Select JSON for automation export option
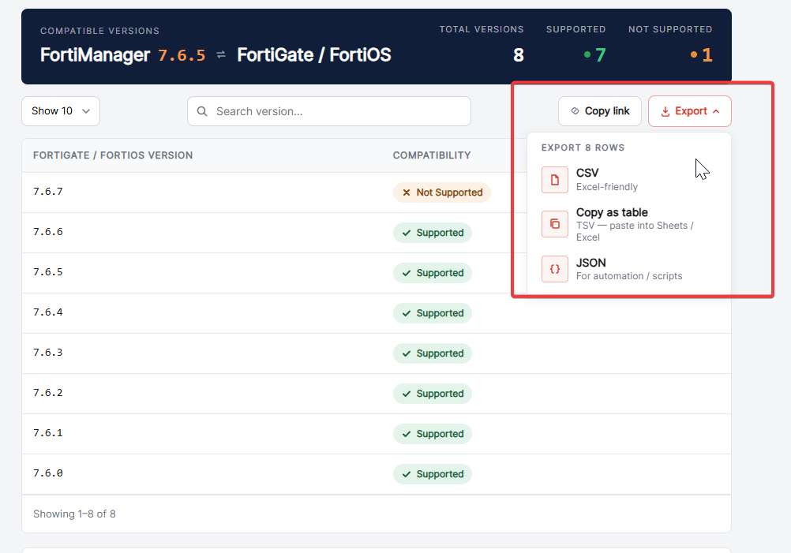 pyautogui.click(x=628, y=269)
